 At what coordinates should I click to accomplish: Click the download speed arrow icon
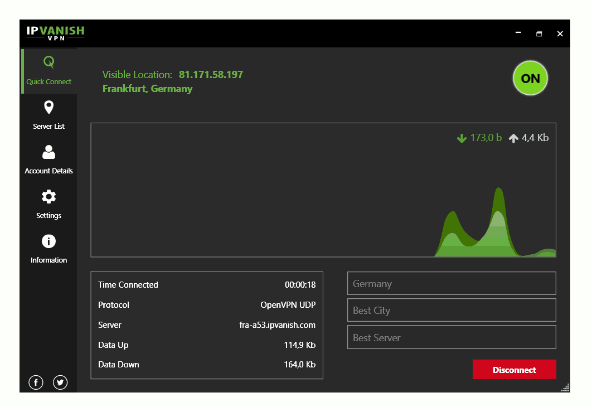(x=462, y=138)
